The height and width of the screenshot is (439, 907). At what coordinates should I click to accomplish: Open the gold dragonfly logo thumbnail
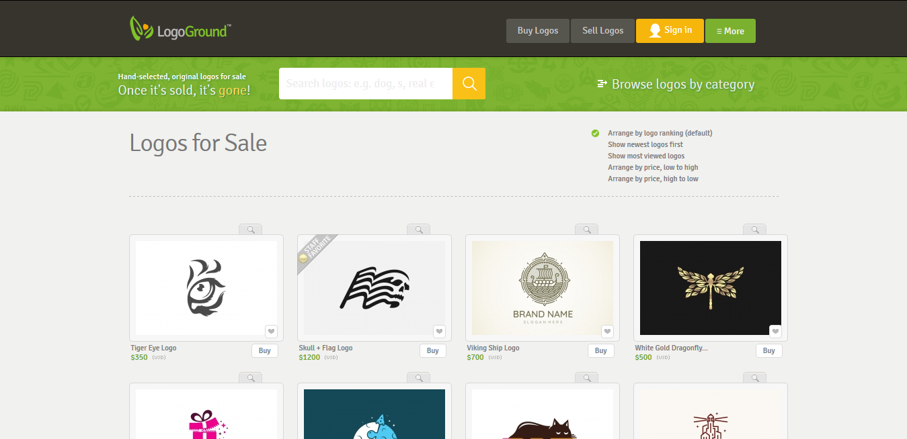(711, 288)
